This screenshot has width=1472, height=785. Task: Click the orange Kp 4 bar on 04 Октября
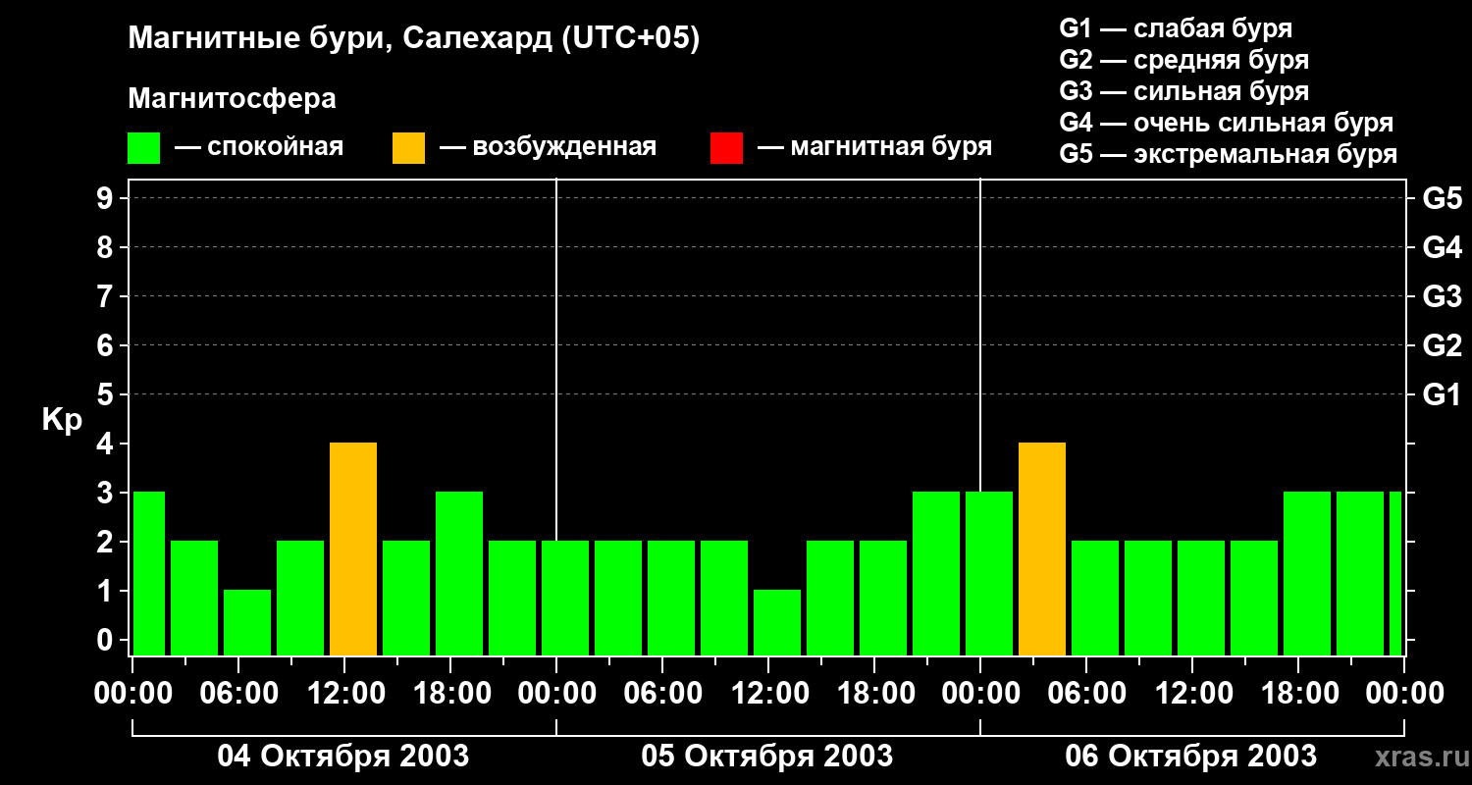(x=353, y=549)
